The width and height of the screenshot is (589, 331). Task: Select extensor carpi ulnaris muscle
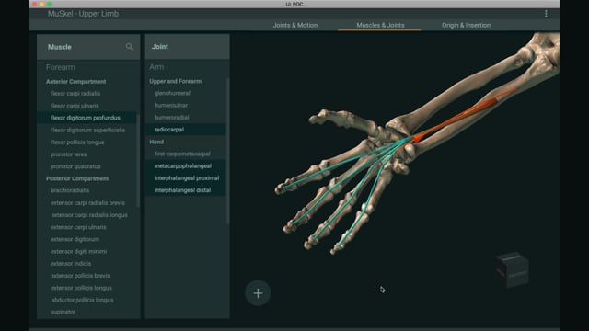point(78,227)
